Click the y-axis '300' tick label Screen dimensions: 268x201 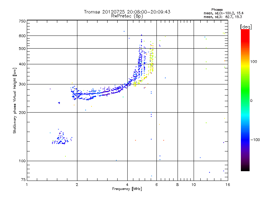pyautogui.click(x=22, y=84)
